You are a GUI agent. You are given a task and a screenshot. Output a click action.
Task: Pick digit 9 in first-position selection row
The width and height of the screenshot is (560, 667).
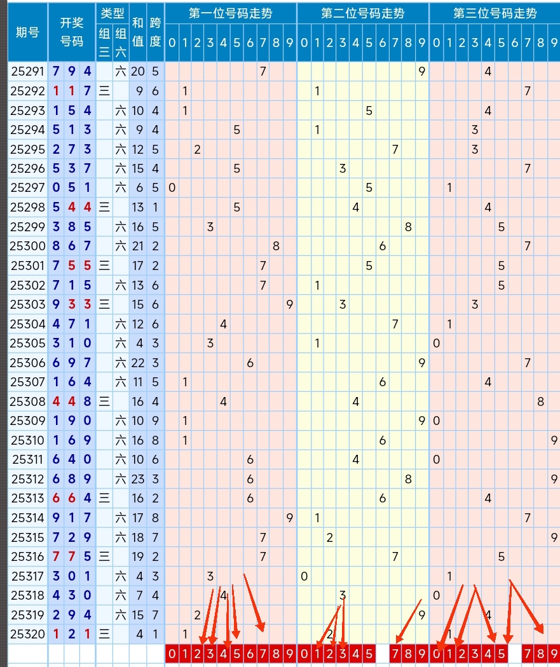tap(289, 654)
